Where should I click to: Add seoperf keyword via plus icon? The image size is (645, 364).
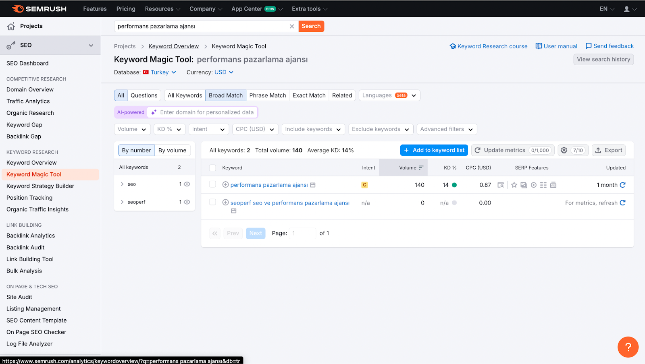226,203
